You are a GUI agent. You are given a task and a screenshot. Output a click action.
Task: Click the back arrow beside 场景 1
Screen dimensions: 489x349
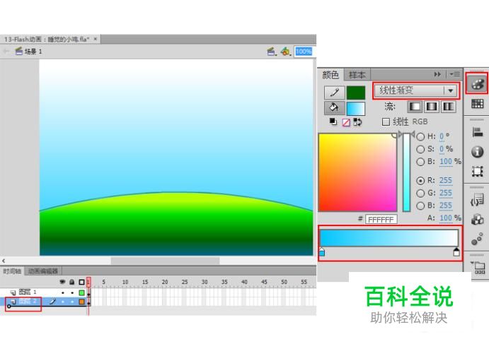click(x=6, y=52)
